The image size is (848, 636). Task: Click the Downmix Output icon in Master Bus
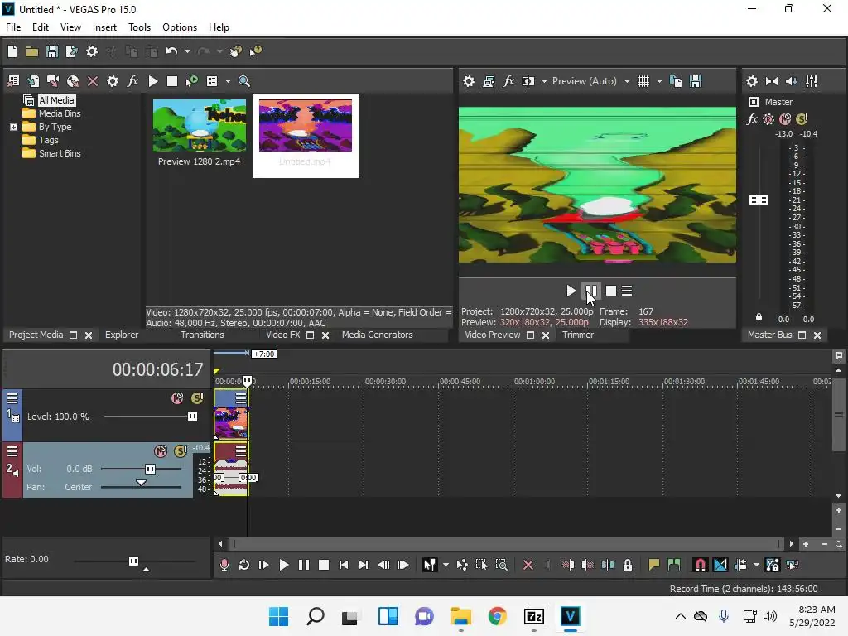point(772,81)
